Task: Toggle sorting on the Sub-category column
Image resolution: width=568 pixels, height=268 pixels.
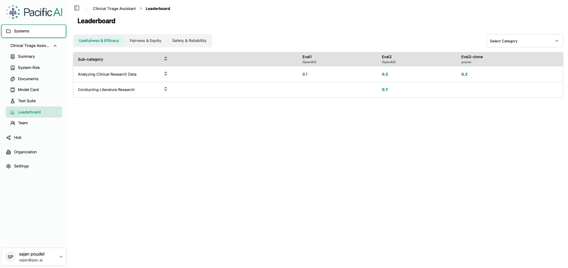Action: click(x=165, y=59)
